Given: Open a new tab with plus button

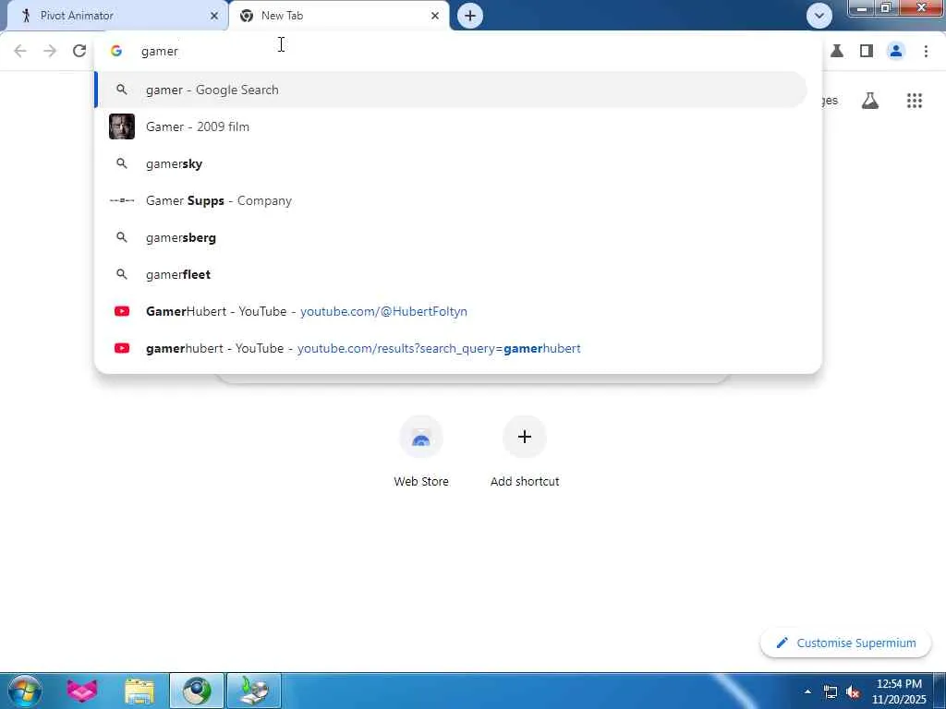Looking at the screenshot, I should [470, 16].
